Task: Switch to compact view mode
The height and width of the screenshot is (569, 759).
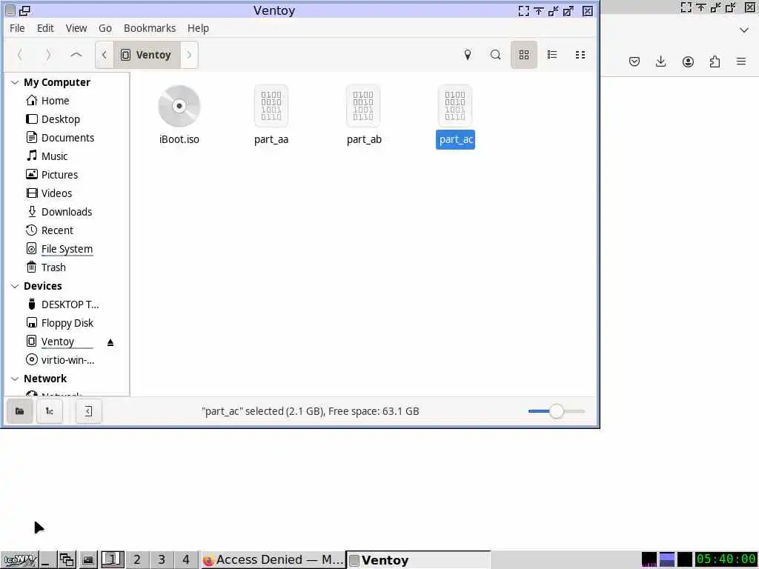Action: pos(580,55)
